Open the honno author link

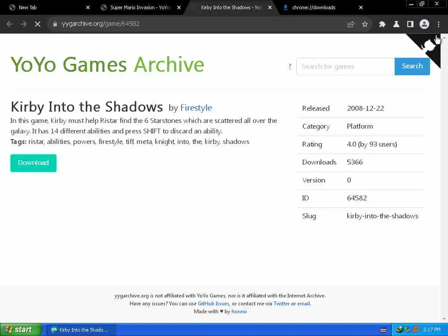pos(239,311)
